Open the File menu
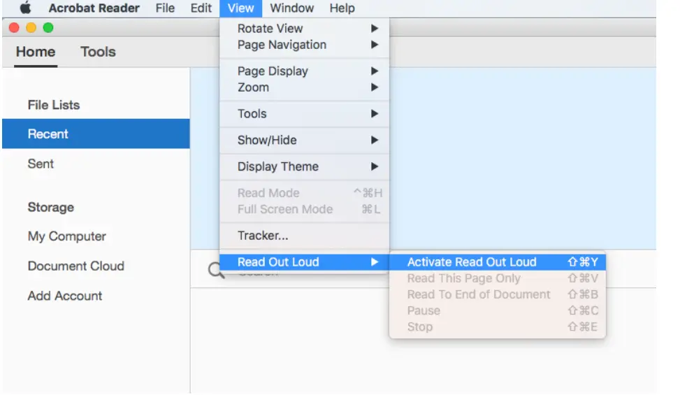Image resolution: width=680 pixels, height=395 pixels. pos(165,8)
